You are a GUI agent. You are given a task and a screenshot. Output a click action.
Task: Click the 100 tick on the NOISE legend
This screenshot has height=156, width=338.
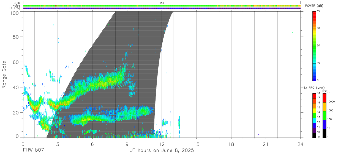pos(330,119)
